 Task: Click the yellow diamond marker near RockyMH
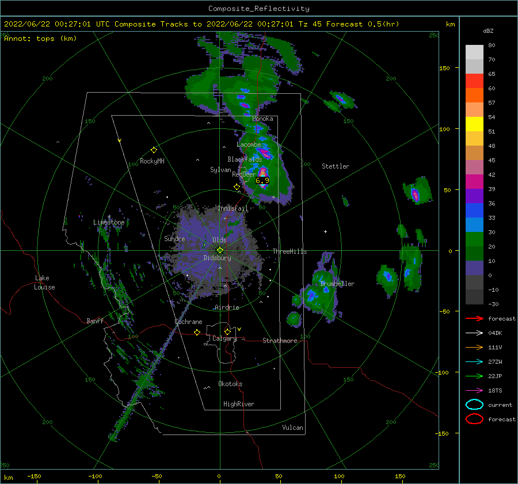tap(154, 150)
